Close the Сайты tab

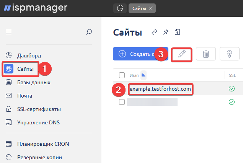pyautogui.click(x=150, y=8)
